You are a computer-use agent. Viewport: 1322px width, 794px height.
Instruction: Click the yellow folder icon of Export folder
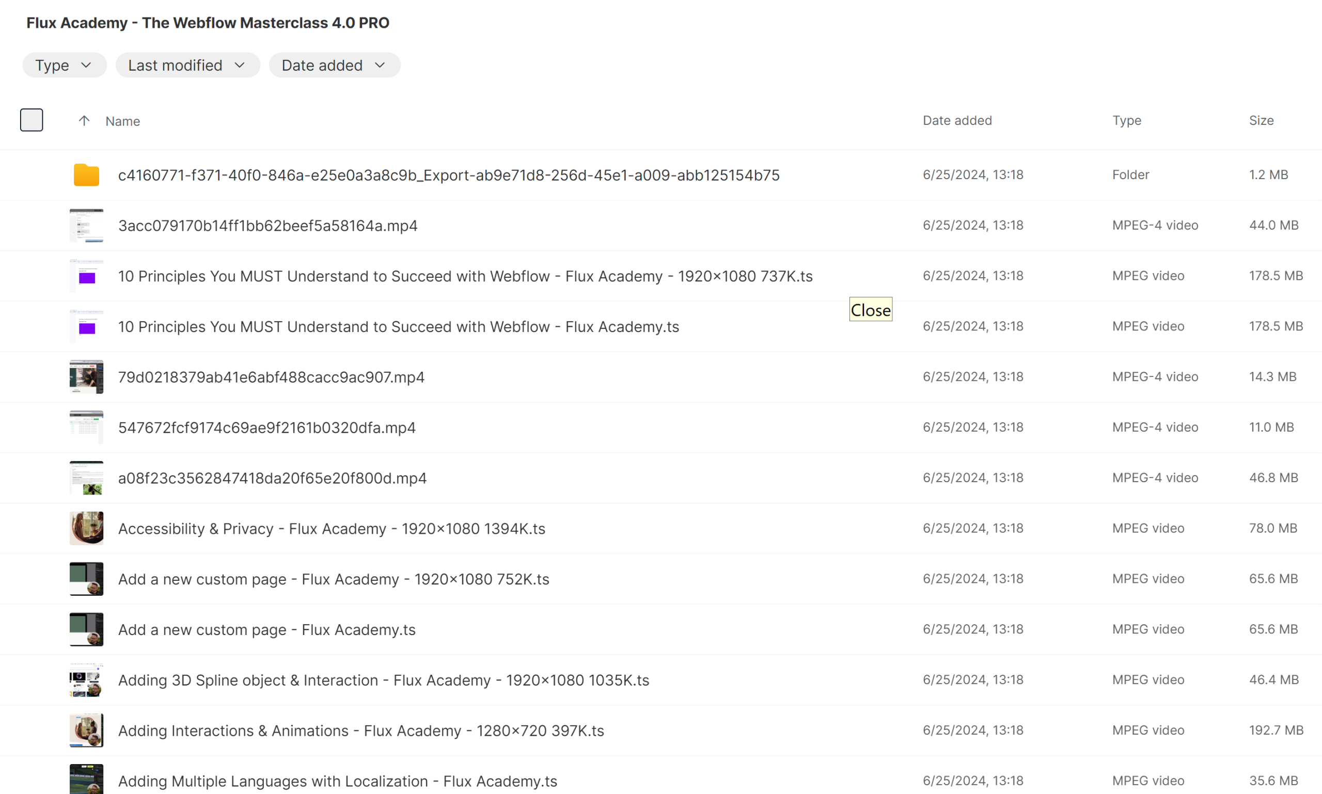point(86,175)
